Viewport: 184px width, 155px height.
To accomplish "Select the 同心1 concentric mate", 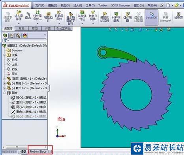I will [x=29, y=98].
